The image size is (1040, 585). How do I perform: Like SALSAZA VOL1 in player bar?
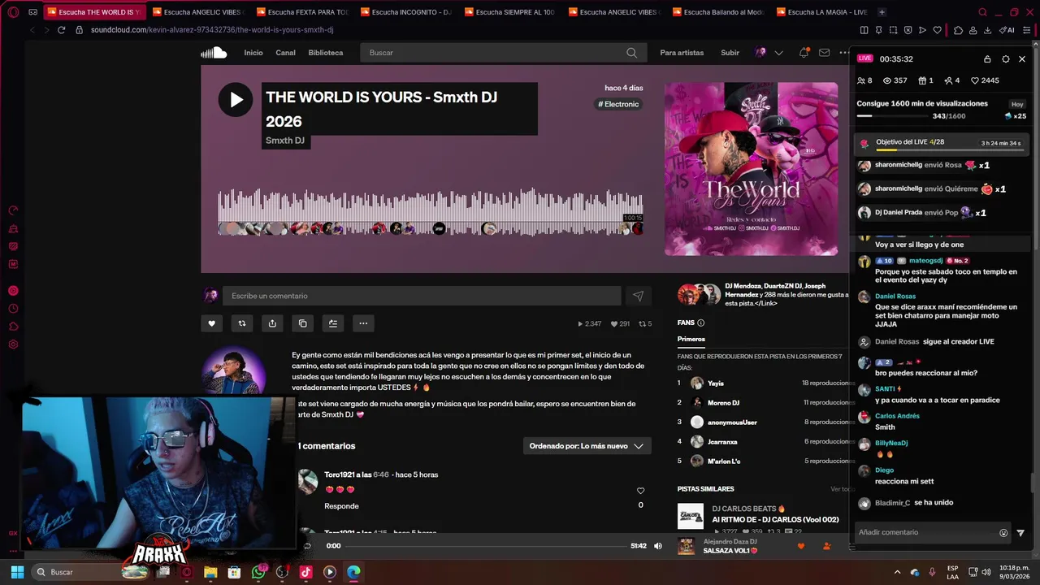[801, 546]
